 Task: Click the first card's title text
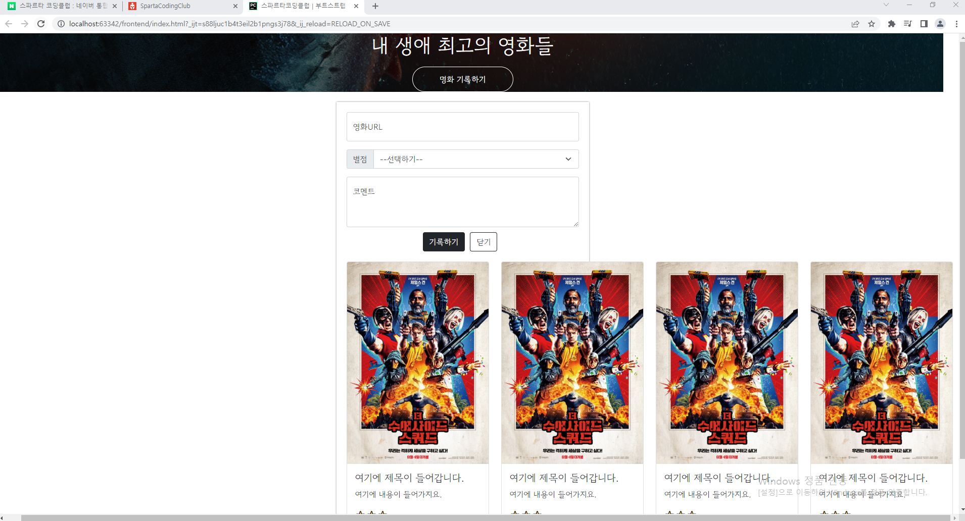point(409,478)
